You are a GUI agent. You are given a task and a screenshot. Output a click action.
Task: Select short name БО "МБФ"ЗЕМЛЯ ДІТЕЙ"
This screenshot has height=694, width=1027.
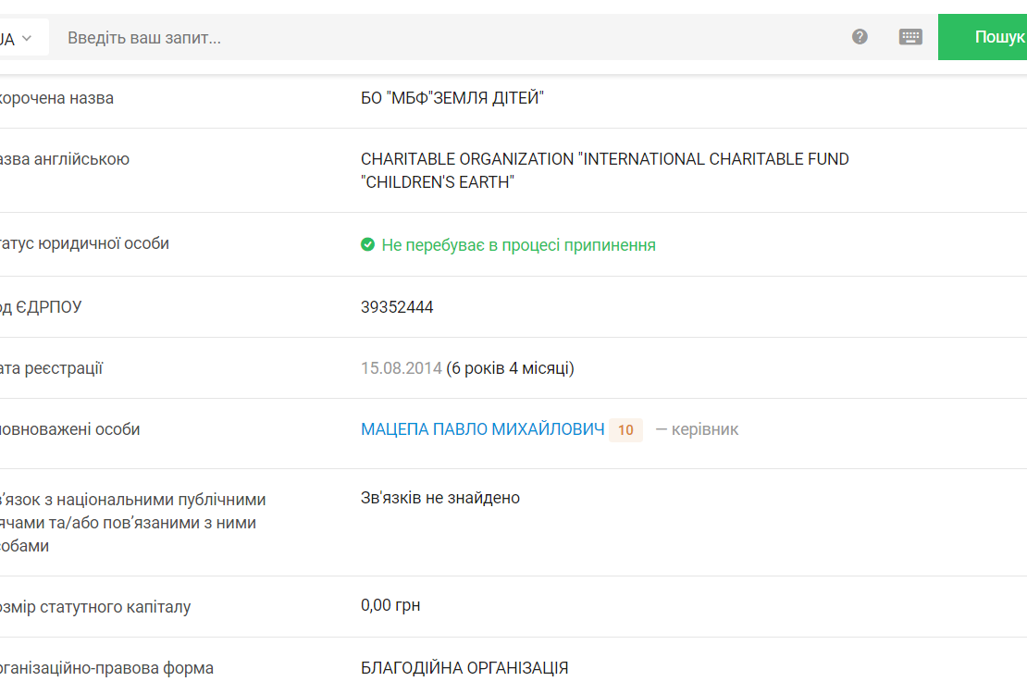click(x=452, y=98)
